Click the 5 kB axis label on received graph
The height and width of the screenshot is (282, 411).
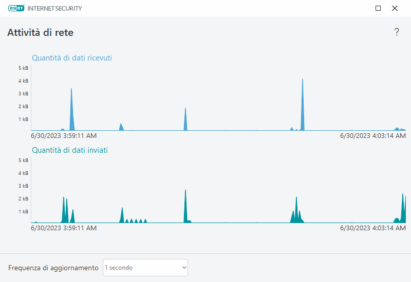click(23, 68)
